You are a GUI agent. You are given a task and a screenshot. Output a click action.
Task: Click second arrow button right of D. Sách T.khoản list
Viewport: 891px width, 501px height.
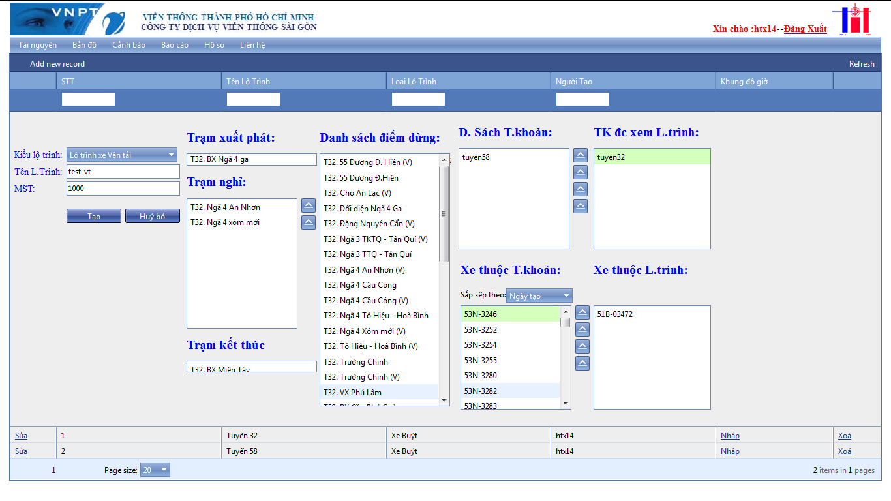(581, 172)
